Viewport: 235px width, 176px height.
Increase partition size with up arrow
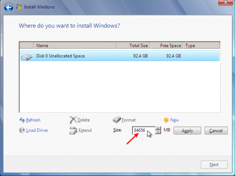point(158,129)
